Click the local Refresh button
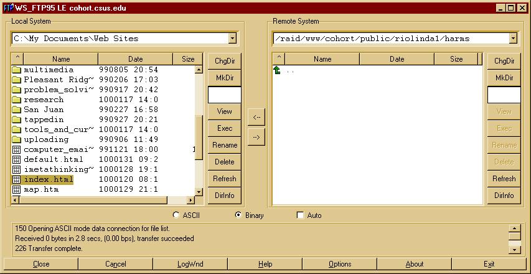 click(x=225, y=179)
